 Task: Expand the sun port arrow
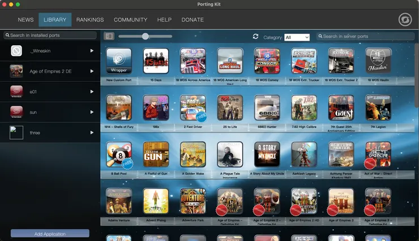(x=92, y=112)
